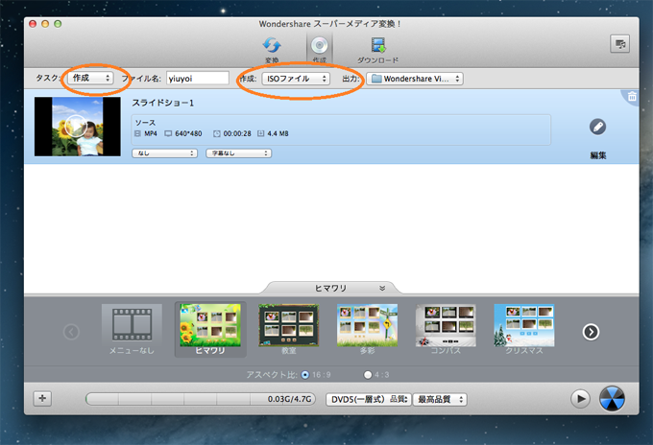Viewport: 653px width, 445px height.
Task: Select the 4:3 aspect ratio
Action: (x=368, y=375)
